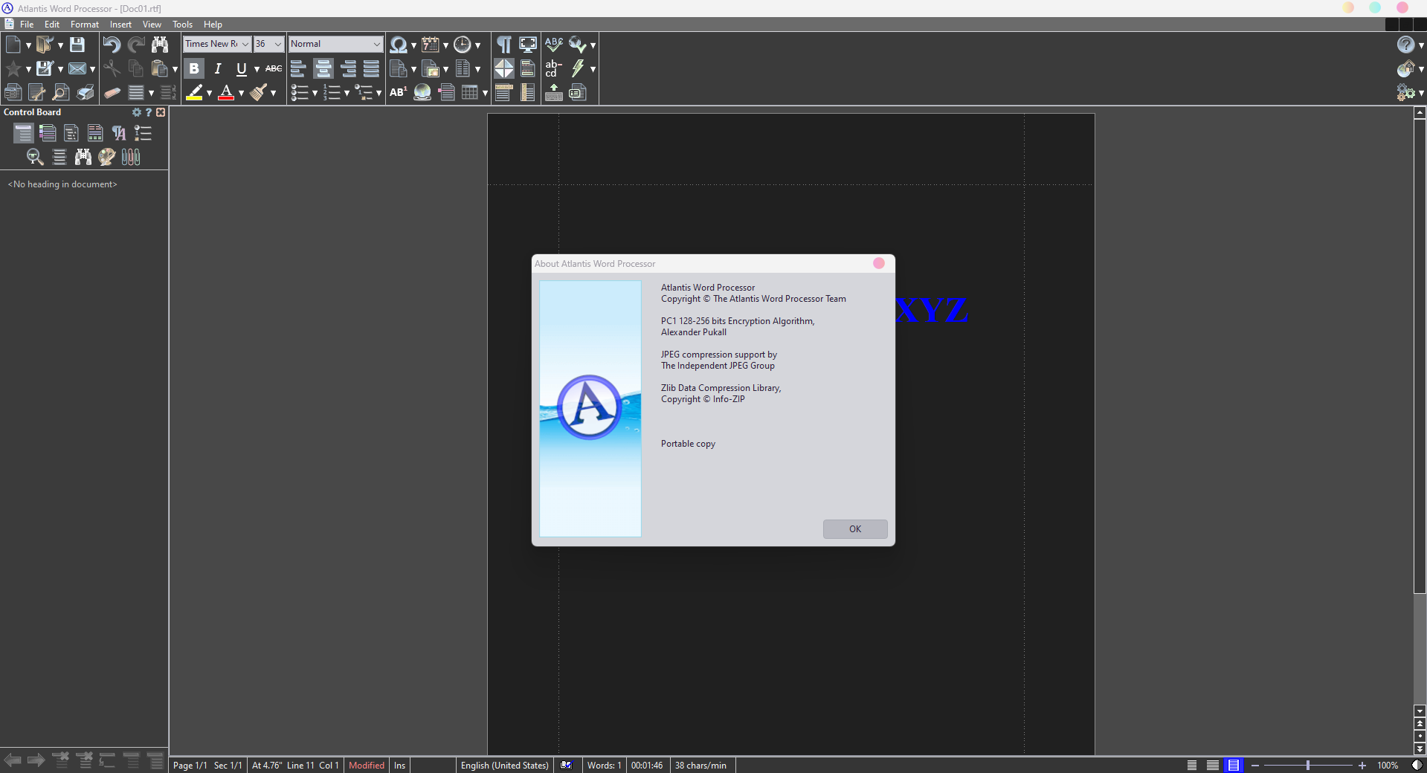Click the Insert Hyperlink globe icon
The height and width of the screenshot is (773, 1427).
422,93
